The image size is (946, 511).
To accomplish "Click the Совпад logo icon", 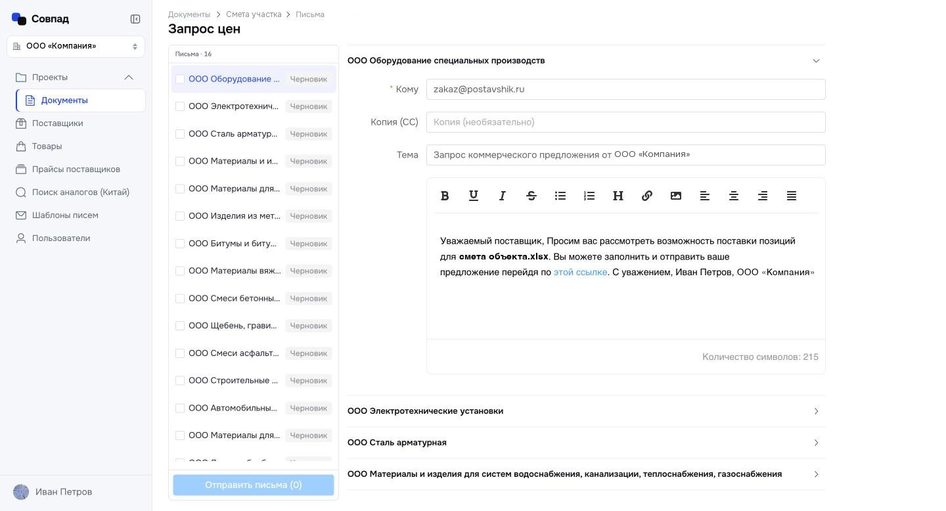I will pyautogui.click(x=19, y=19).
